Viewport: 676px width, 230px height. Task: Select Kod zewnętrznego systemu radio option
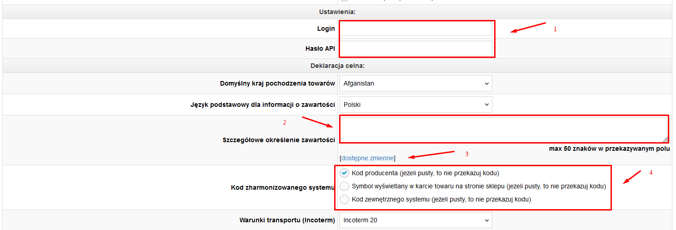point(345,199)
